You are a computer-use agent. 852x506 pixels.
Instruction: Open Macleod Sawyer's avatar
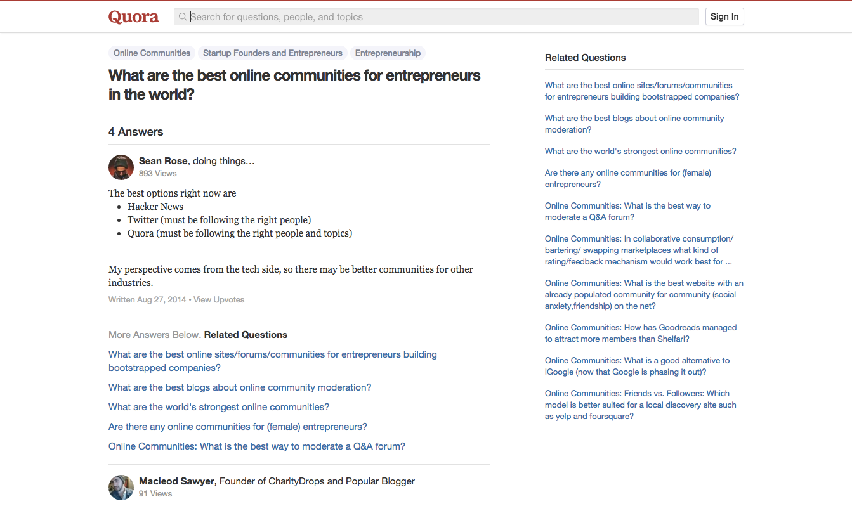(x=121, y=488)
